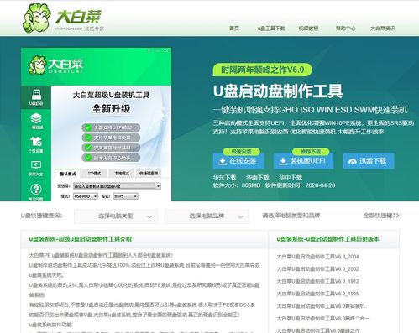419x333 pixels.
Task: Click the 极速安装 green tag
Action: 241,152
